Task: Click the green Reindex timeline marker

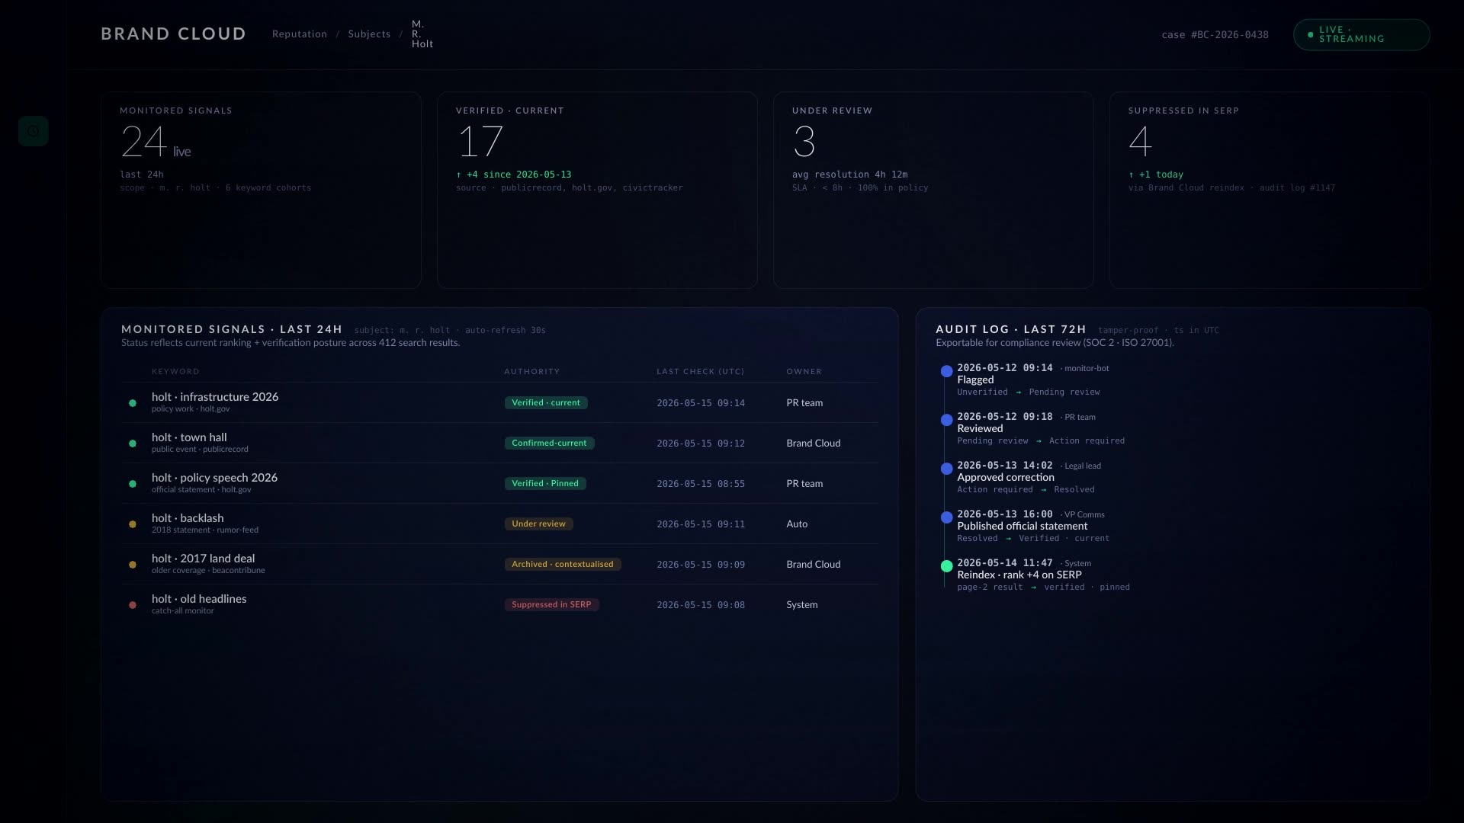Action: pos(946,566)
